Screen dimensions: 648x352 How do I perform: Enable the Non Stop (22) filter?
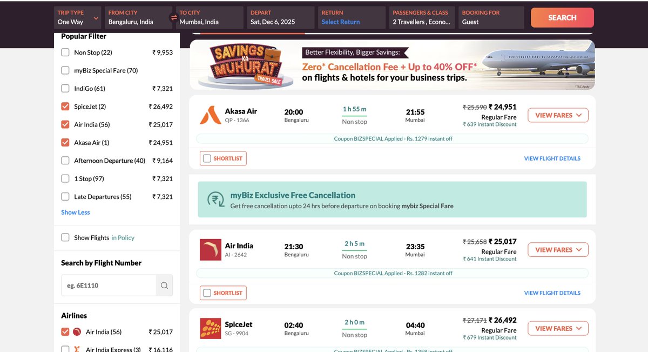point(65,52)
